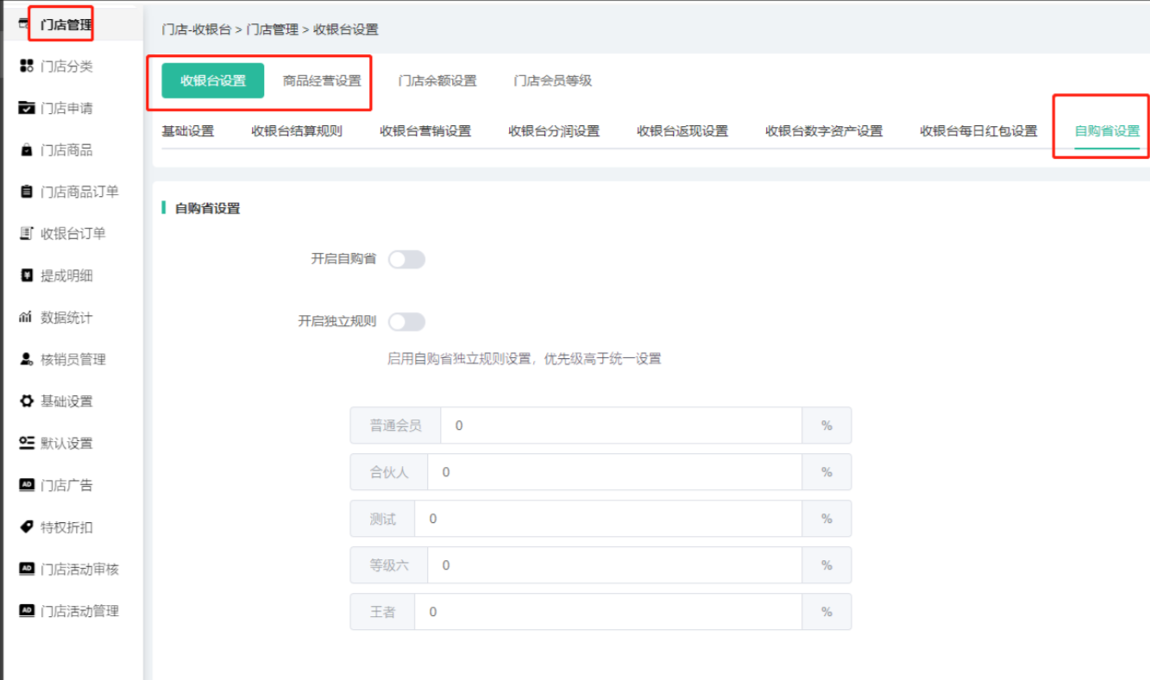Click the 合伙人 percentage input field

[614, 472]
